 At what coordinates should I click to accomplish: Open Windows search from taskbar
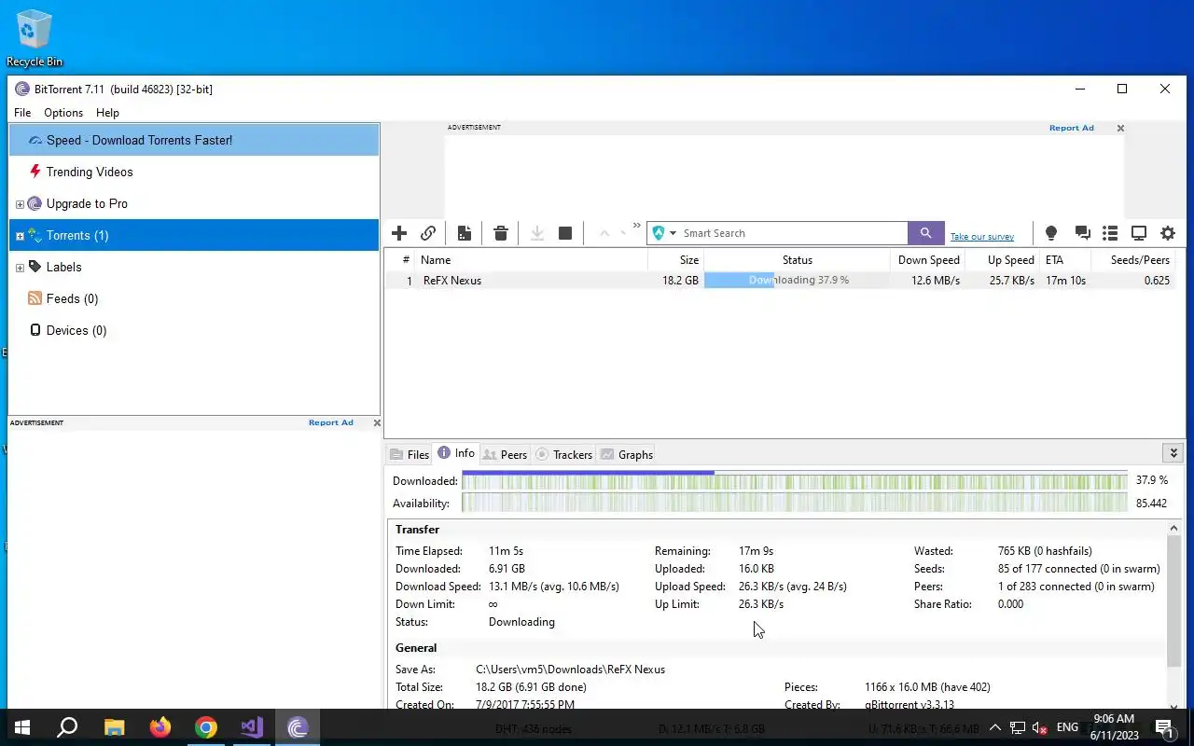[x=67, y=727]
